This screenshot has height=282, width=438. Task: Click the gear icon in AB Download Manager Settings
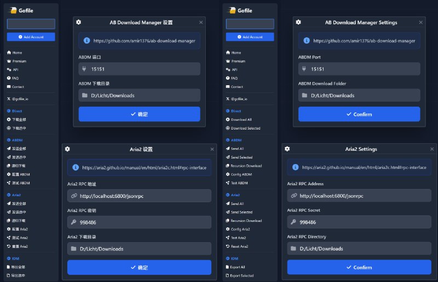298,22
